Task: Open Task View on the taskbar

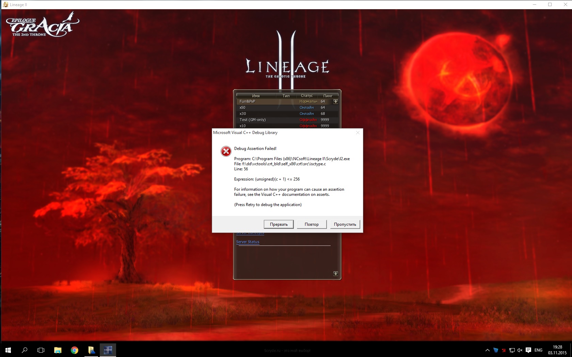Action: (x=41, y=350)
